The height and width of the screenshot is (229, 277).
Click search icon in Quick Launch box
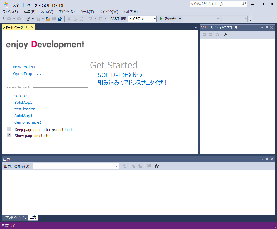coord(244,4)
